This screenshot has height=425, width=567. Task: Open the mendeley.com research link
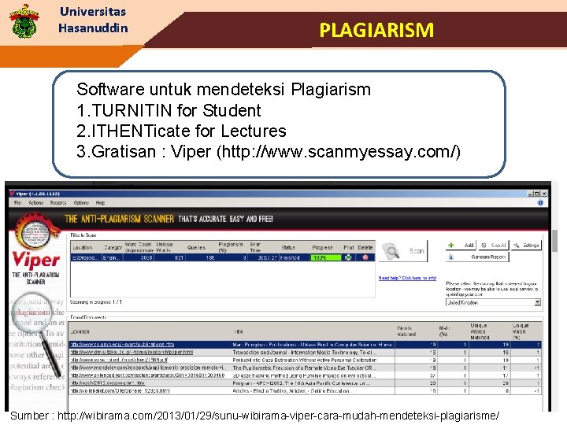tap(148, 368)
